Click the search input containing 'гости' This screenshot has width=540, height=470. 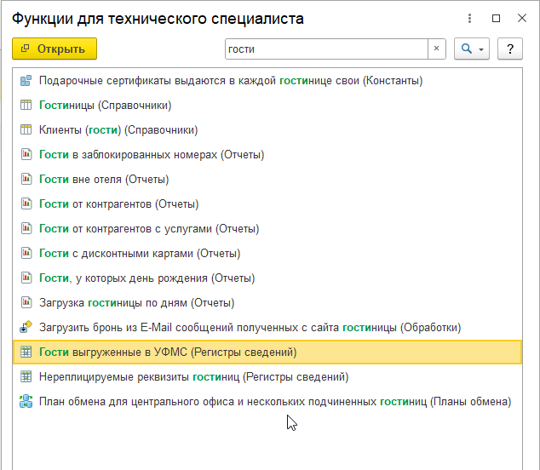click(326, 49)
